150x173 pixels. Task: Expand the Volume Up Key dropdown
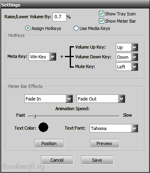click(x=127, y=47)
